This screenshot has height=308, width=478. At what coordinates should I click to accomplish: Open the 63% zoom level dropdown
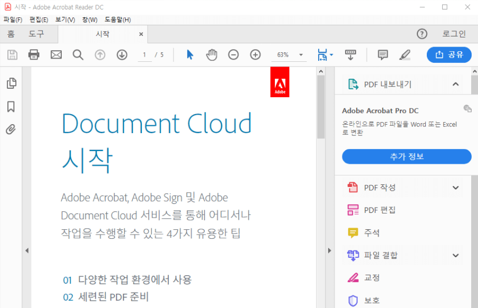(289, 54)
